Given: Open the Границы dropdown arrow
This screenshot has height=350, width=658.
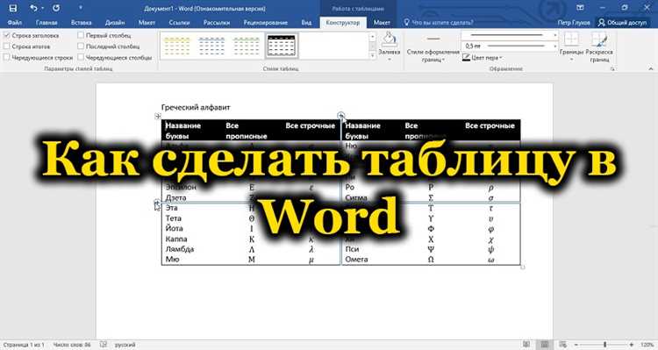Looking at the screenshot, I should 571,59.
